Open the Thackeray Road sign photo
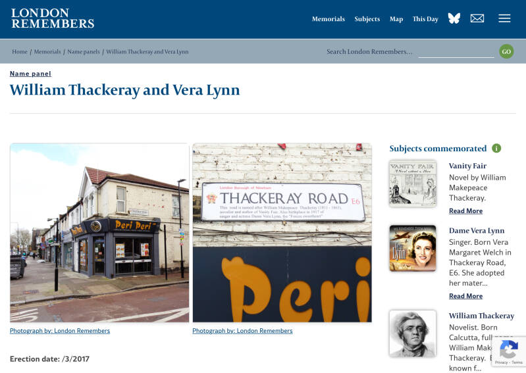 click(x=282, y=233)
